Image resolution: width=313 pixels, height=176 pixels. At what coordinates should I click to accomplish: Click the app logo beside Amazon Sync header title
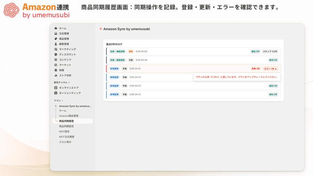pyautogui.click(x=101, y=29)
